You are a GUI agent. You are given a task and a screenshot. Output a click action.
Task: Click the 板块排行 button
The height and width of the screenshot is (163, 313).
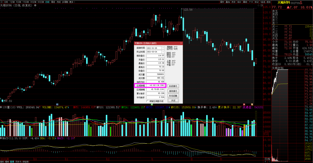point(173,91)
